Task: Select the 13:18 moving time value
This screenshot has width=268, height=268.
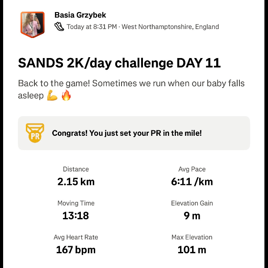Action: click(76, 216)
